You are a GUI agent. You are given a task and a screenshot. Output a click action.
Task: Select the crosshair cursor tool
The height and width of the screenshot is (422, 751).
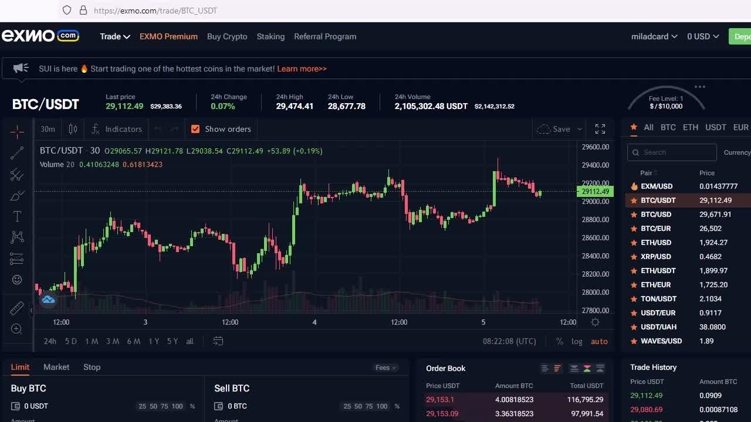coord(17,131)
